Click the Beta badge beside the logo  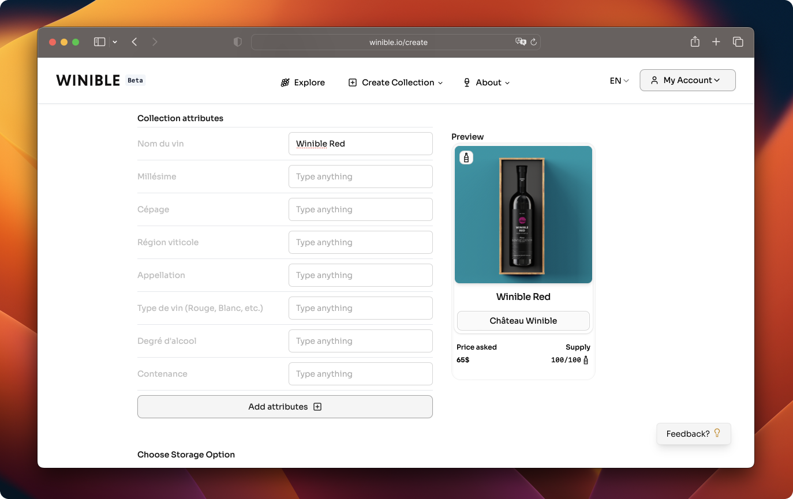tap(136, 80)
